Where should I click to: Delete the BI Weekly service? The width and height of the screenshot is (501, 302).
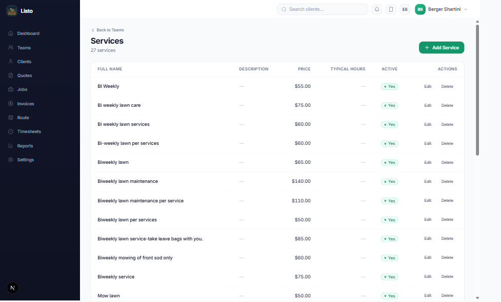click(x=447, y=86)
